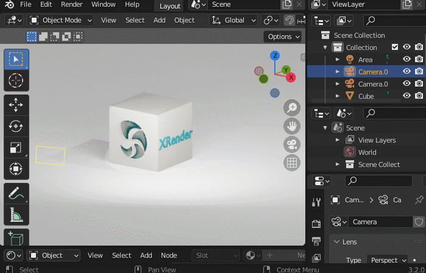Toggle visibility of Area light
The width and height of the screenshot is (426, 273).
point(406,60)
